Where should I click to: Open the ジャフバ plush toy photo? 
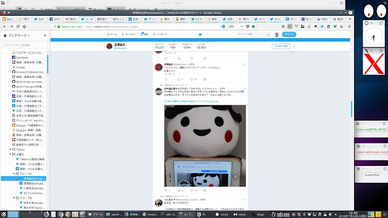[x=205, y=145]
